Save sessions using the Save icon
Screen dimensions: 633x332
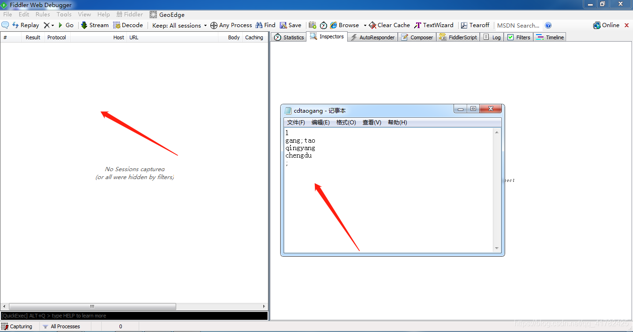click(x=290, y=25)
